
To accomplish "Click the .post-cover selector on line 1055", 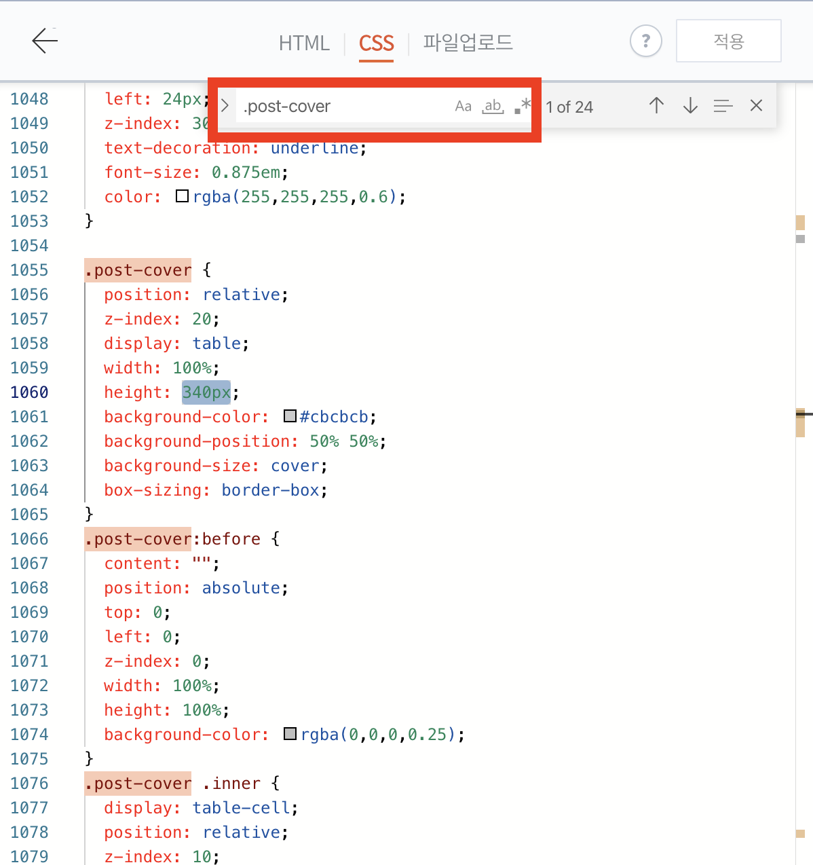I will [x=138, y=270].
